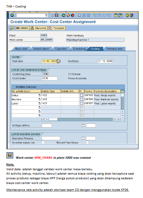The width and height of the screenshot is (143, 198).
Task: Click the first application toolbar icon before HRMS
Action: (12, 28)
